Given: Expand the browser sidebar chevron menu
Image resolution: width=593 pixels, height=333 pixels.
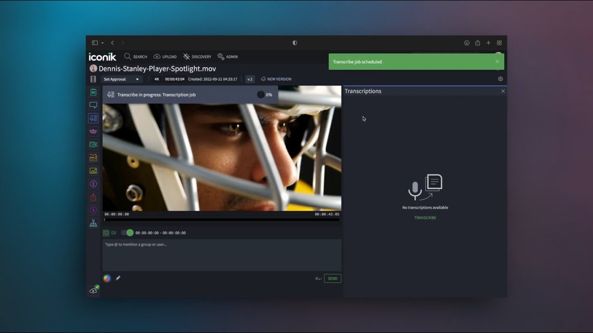Looking at the screenshot, I should (102, 43).
